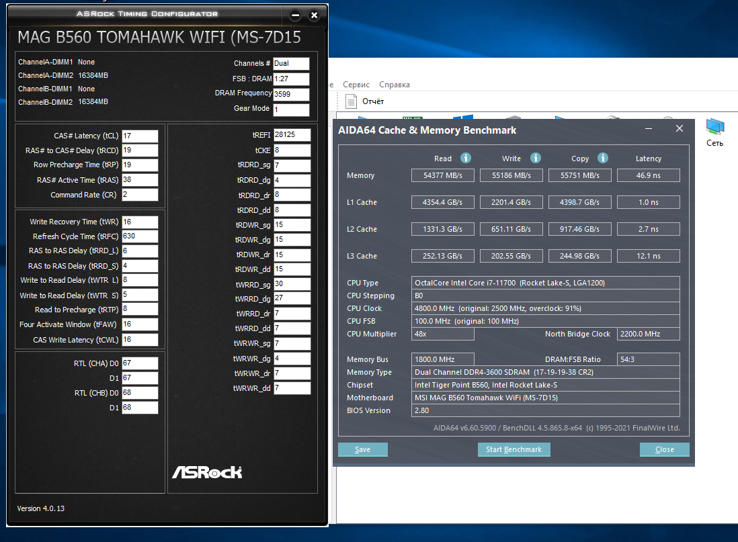Save the benchmark results
738x542 pixels.
tap(363, 449)
